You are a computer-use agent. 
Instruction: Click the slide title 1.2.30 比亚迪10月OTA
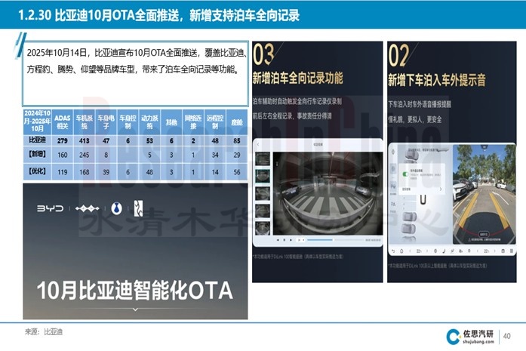point(159,15)
